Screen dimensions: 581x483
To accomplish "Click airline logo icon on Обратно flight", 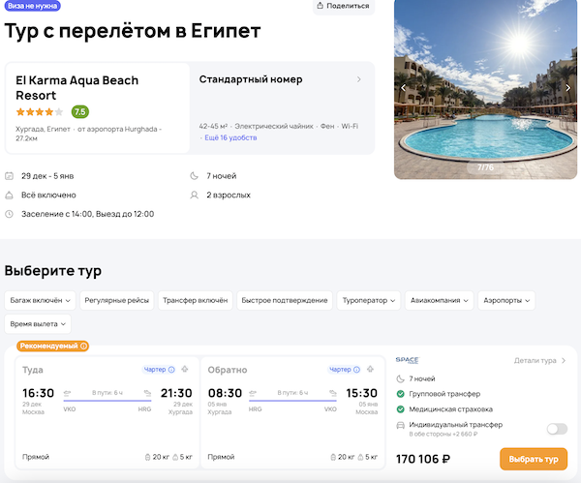I will [x=371, y=370].
